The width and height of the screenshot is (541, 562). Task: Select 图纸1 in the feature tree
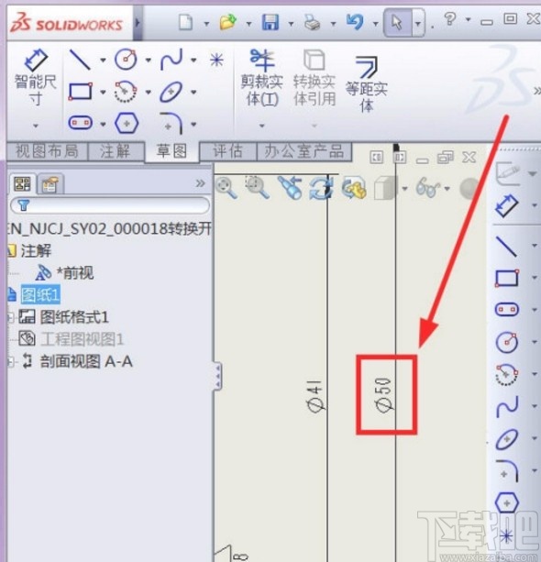(x=40, y=295)
